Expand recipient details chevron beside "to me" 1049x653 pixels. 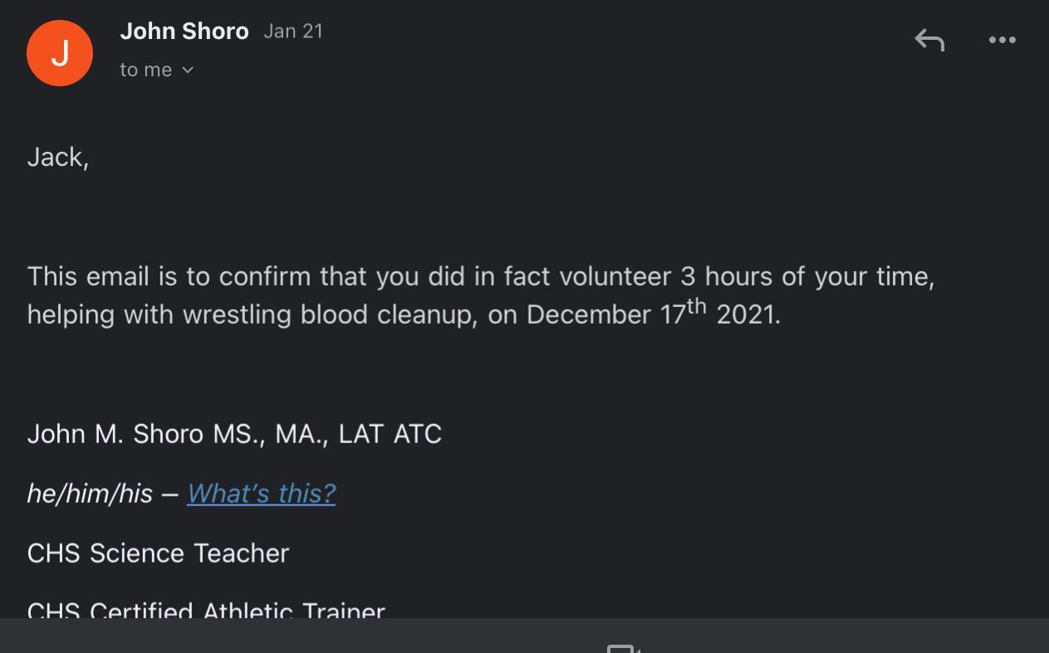click(188, 71)
